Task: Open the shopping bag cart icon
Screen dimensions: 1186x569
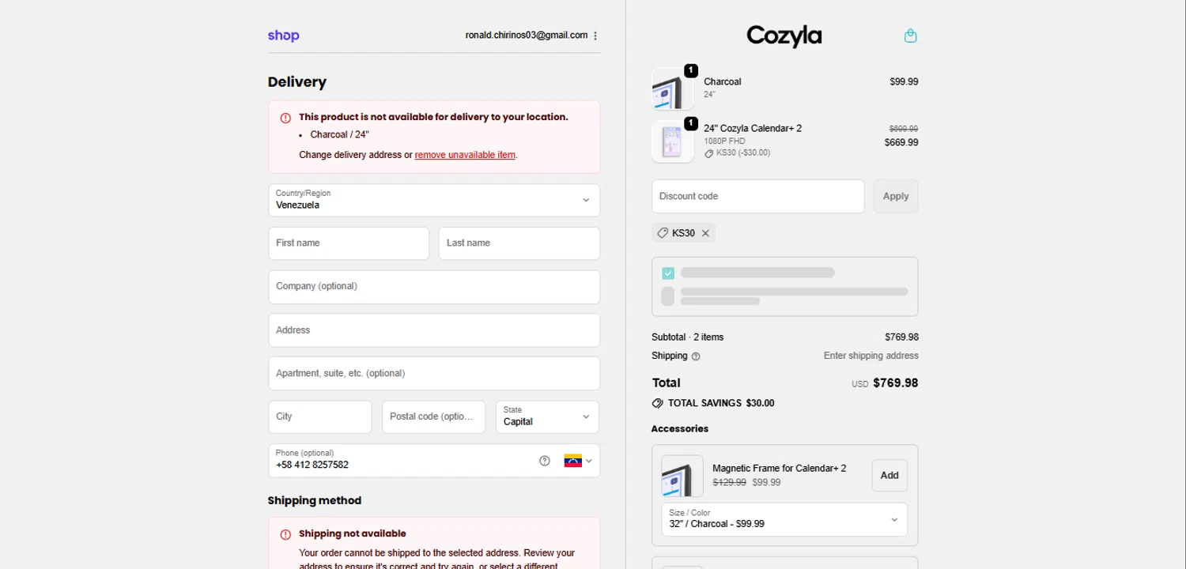Action: click(x=910, y=36)
